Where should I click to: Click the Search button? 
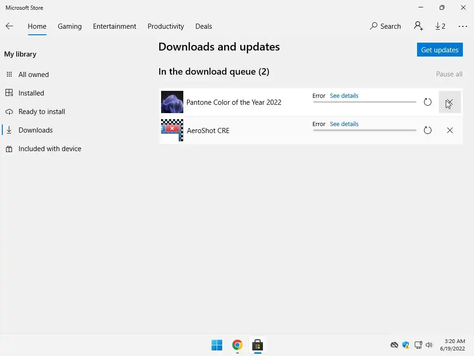pyautogui.click(x=385, y=26)
